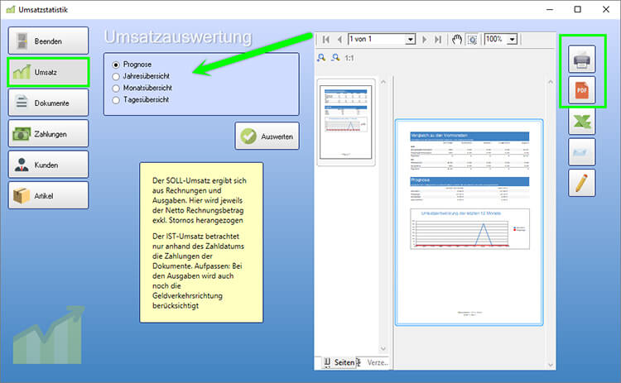Select the page 1 thumbnail

[x=346, y=122]
